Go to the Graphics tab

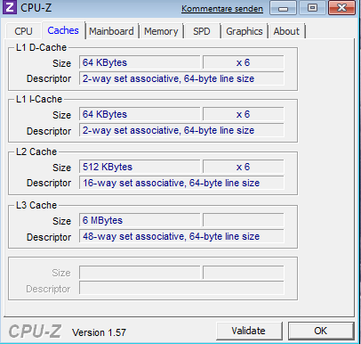coord(245,31)
